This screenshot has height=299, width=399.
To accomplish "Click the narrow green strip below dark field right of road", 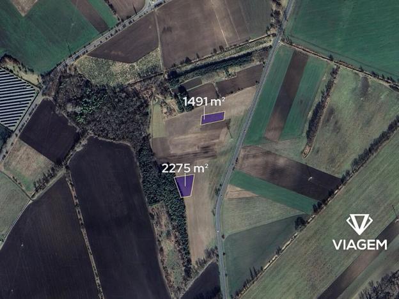I will 271,191.
